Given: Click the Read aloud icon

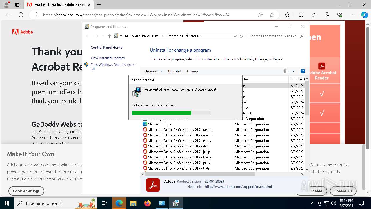Looking at the screenshot, I should pos(260,15).
